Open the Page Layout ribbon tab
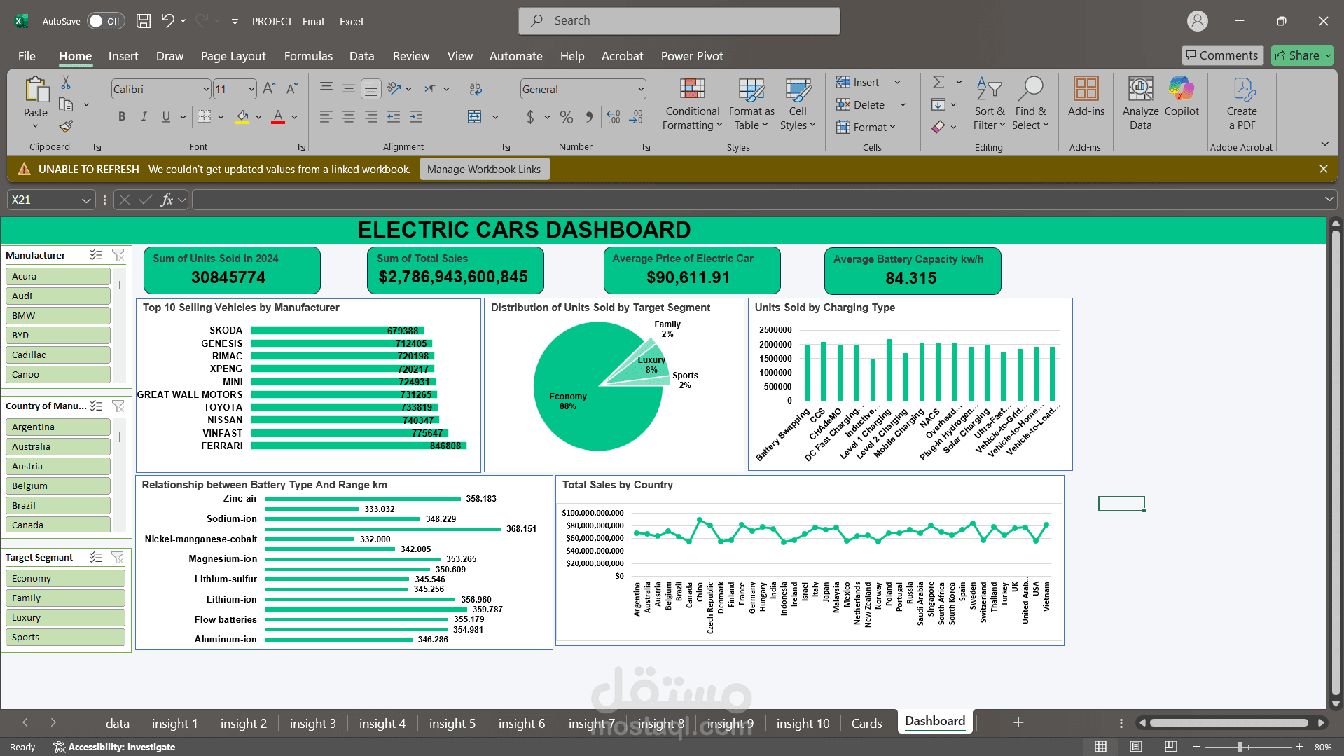Screen dimensions: 1344x756 233,56
